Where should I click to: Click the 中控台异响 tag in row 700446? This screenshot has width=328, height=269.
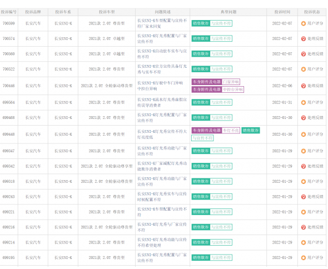pyautogui.click(x=233, y=89)
